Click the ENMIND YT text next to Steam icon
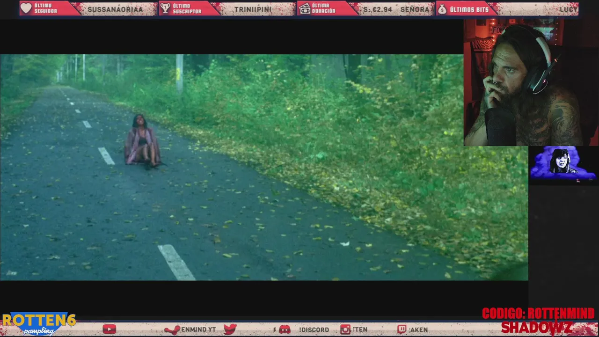The width and height of the screenshot is (599, 337). [198, 330]
